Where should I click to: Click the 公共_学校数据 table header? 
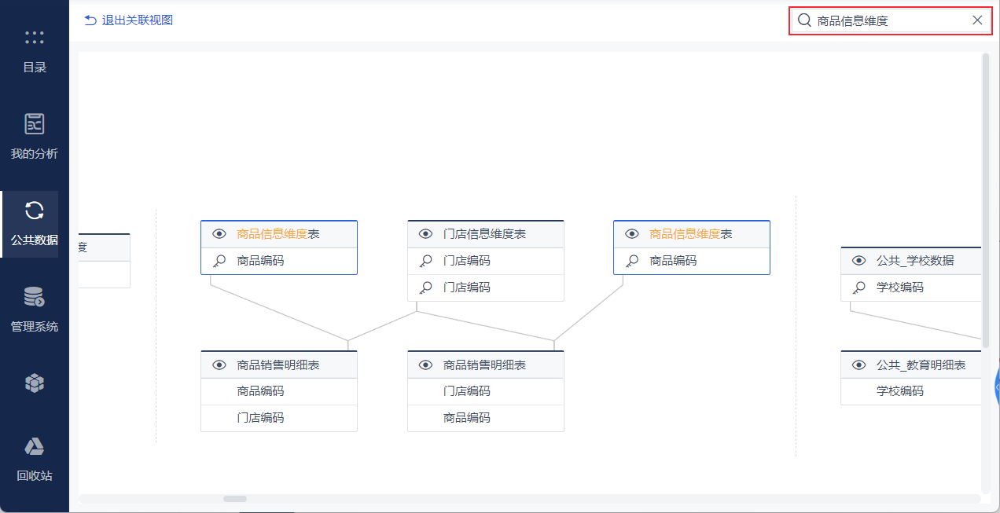coord(915,261)
